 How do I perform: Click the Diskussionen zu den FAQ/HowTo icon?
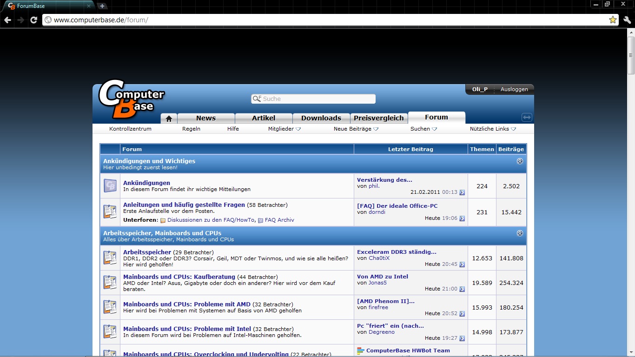click(163, 220)
